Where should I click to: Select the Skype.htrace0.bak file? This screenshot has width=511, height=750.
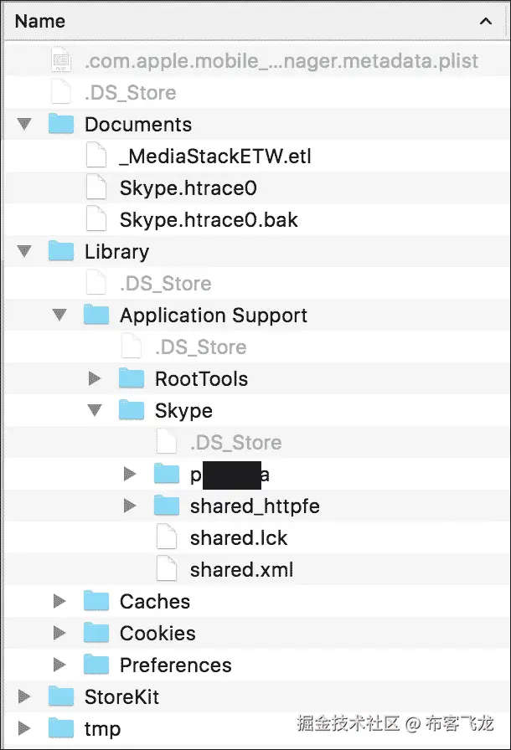pyautogui.click(x=209, y=220)
